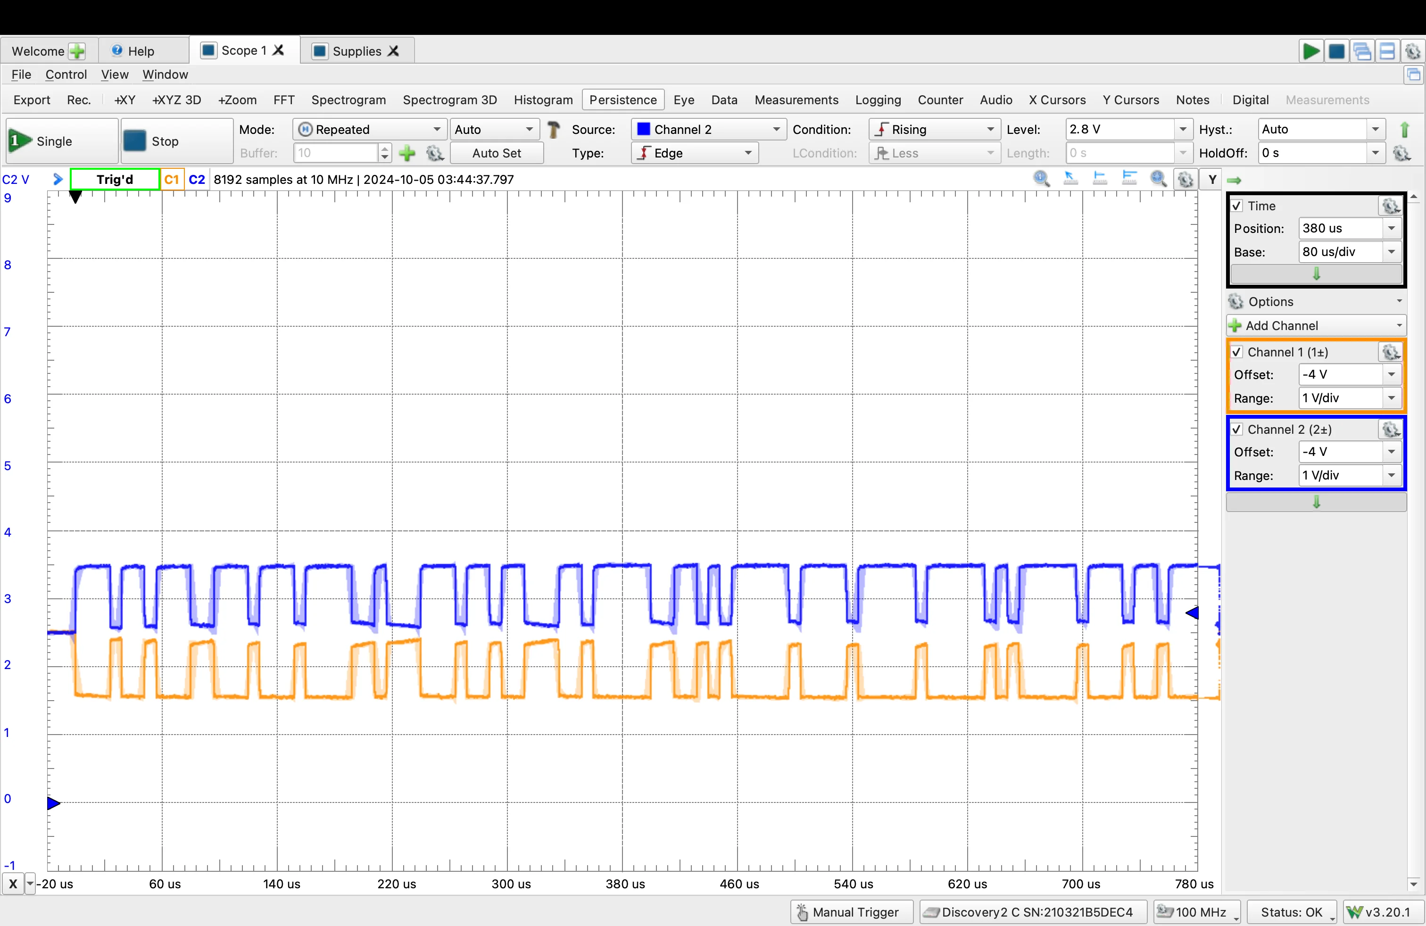Click the green arrow right of Y button
This screenshot has width=1426, height=926.
1234,180
